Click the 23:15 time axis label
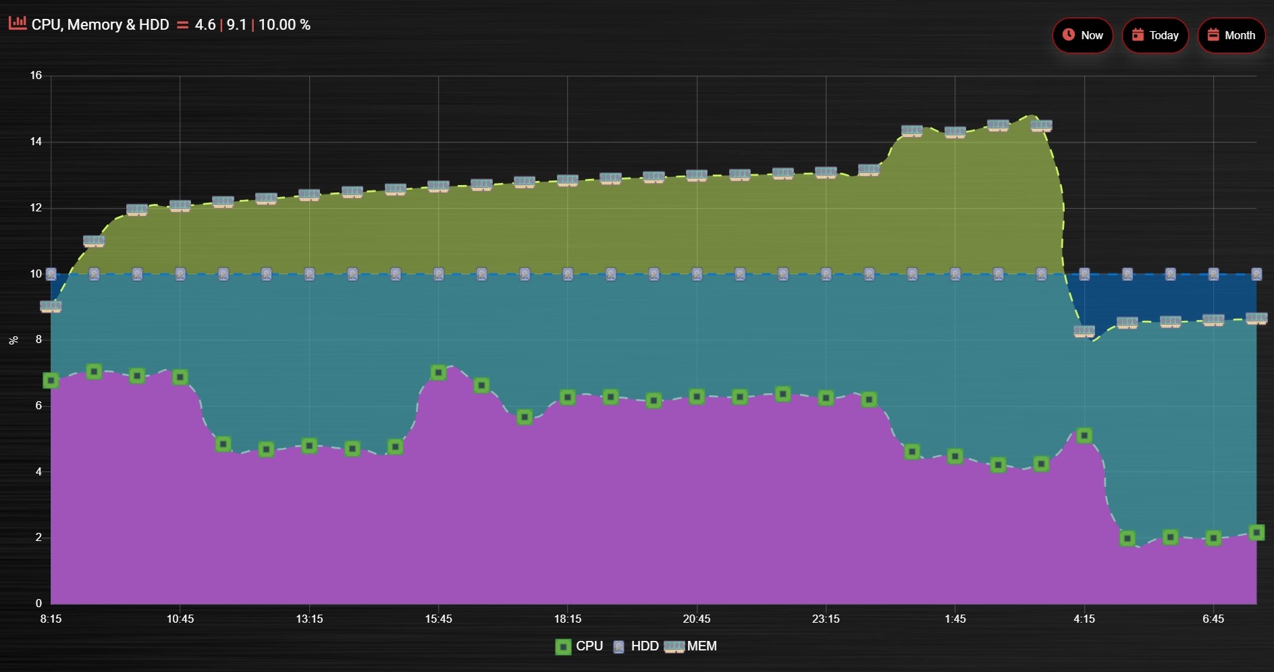The height and width of the screenshot is (672, 1274). pos(826,619)
